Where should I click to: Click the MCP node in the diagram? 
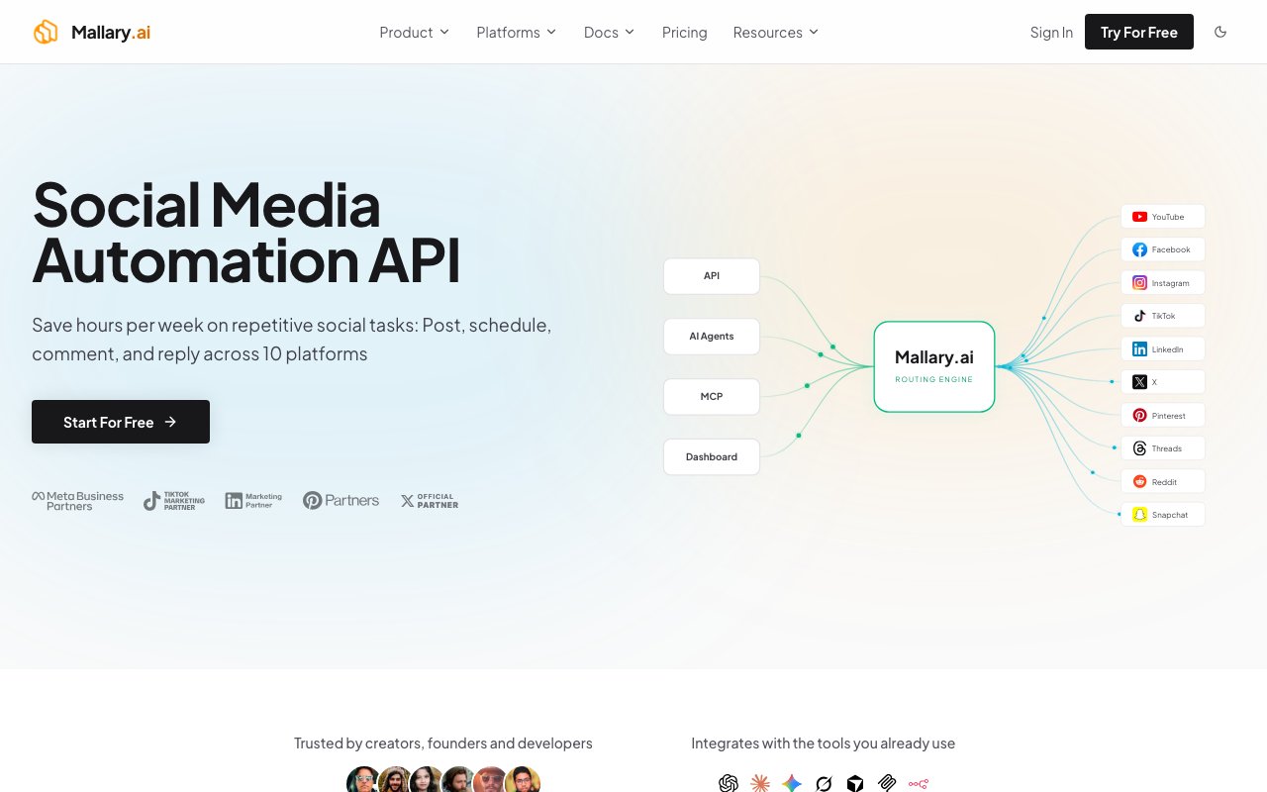712,396
